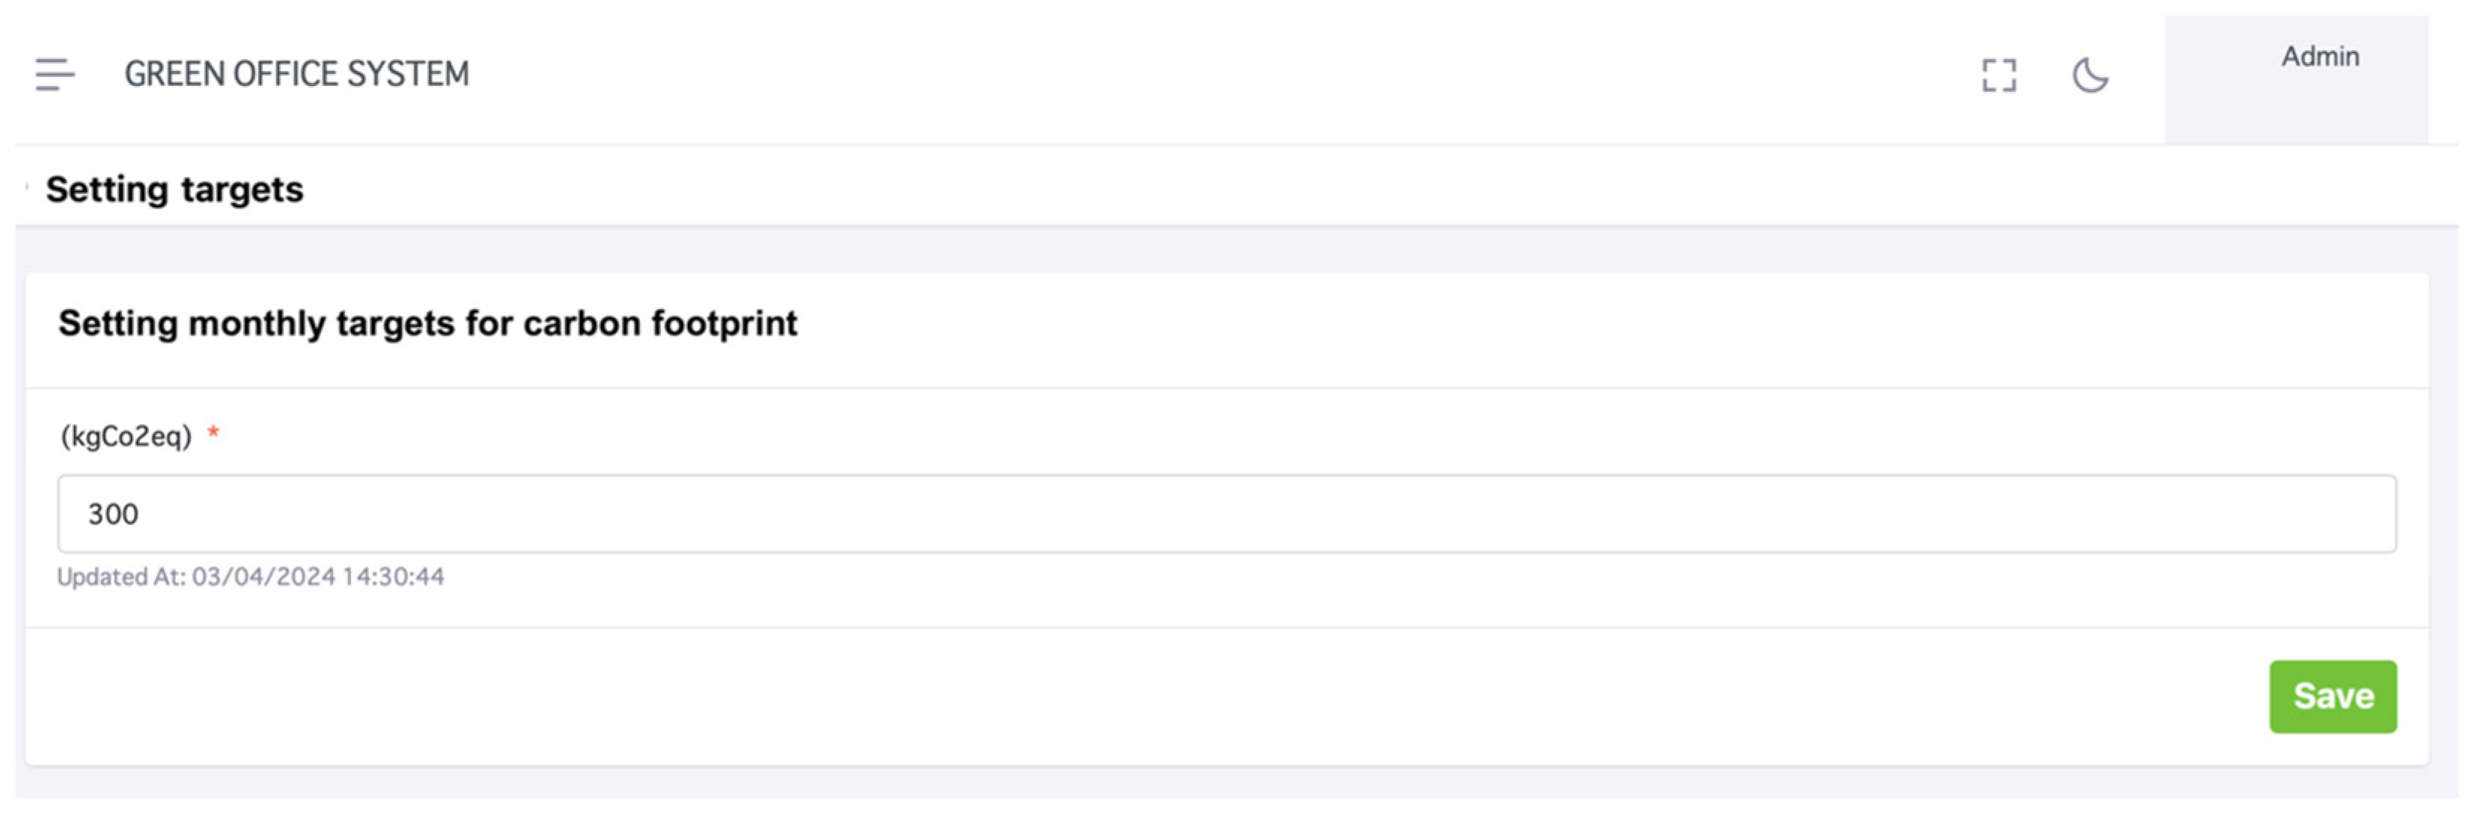
Task: Switch to dark mode moon icon
Action: pos(2089,75)
